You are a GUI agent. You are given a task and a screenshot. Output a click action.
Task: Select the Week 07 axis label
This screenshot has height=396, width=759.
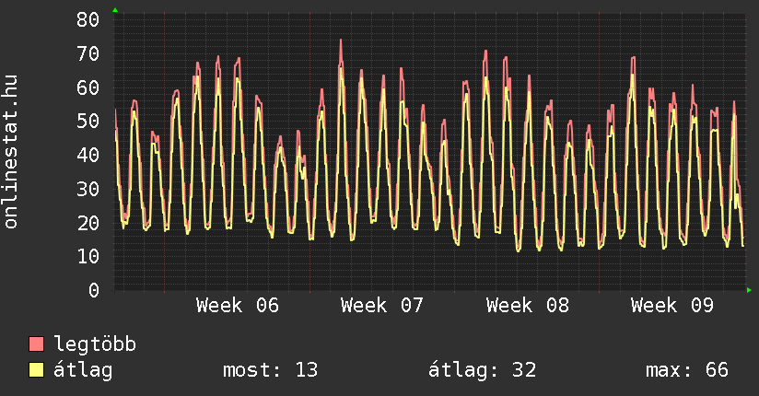click(382, 306)
